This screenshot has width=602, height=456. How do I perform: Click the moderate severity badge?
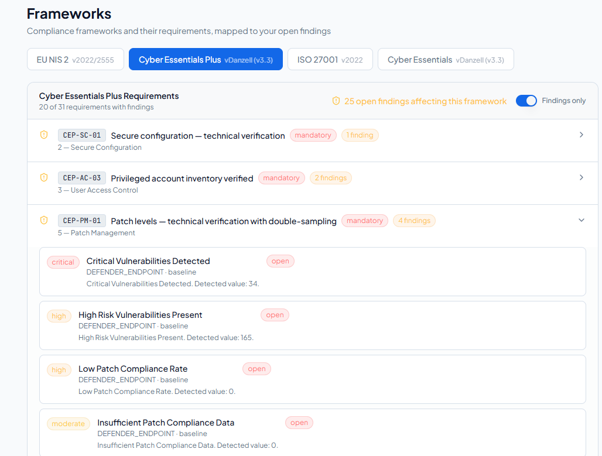coord(69,423)
